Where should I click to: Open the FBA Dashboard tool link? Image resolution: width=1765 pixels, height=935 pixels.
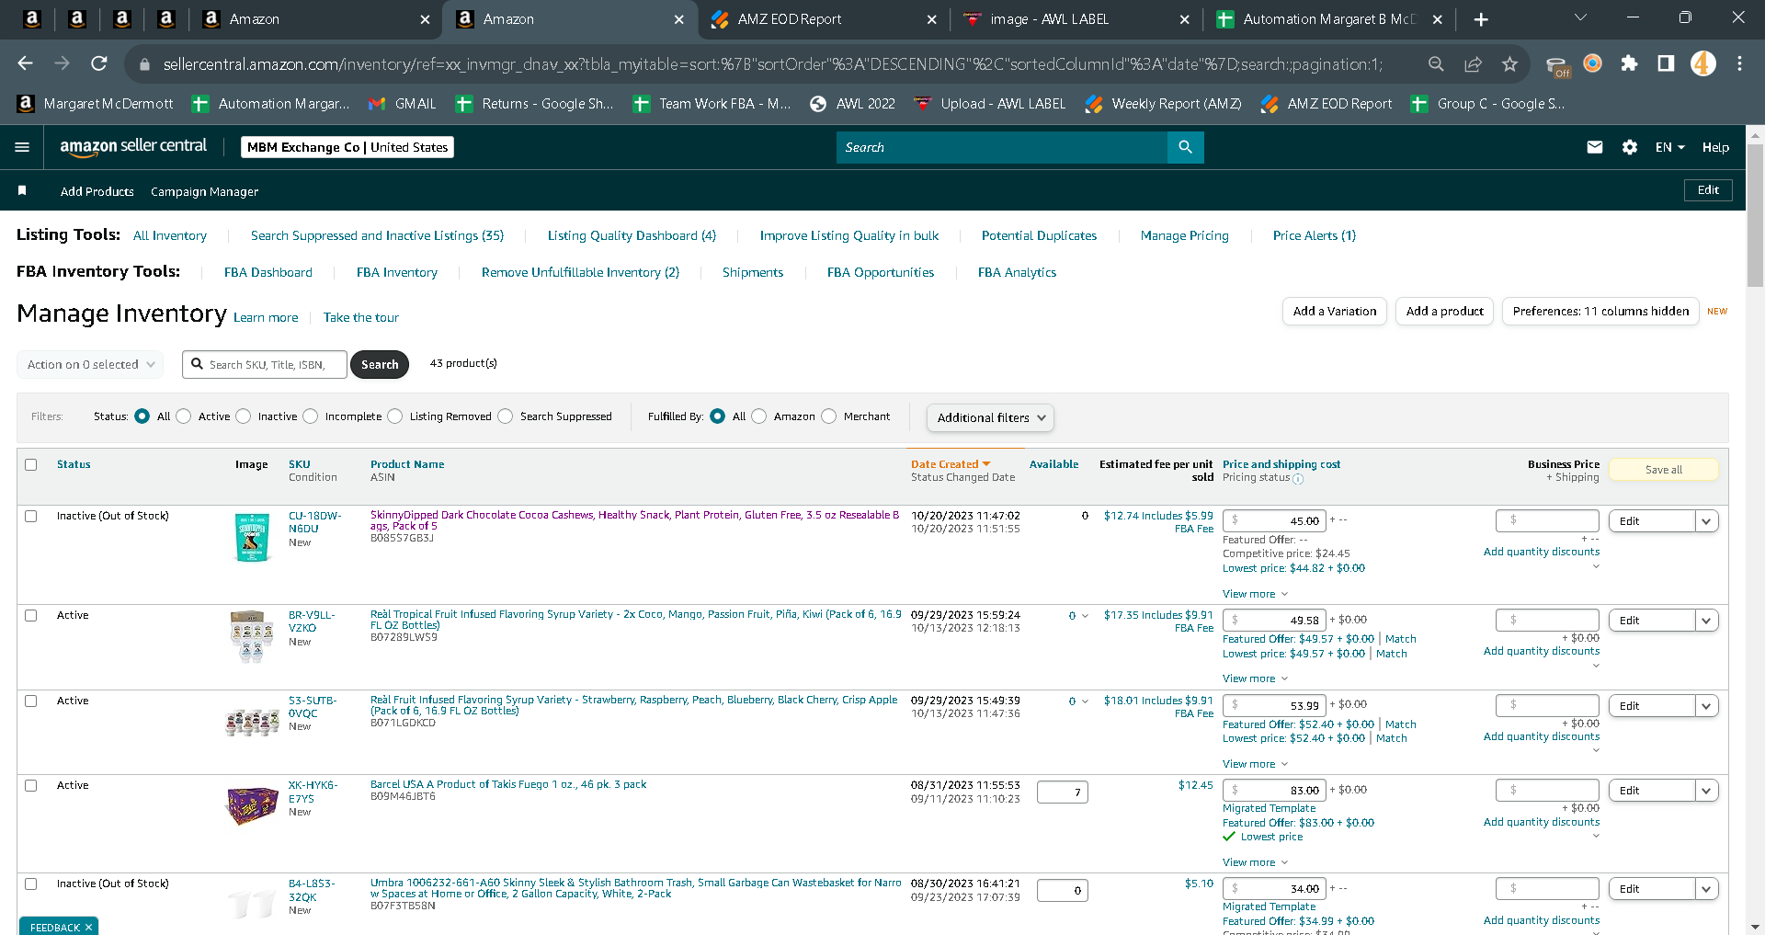pos(268,272)
